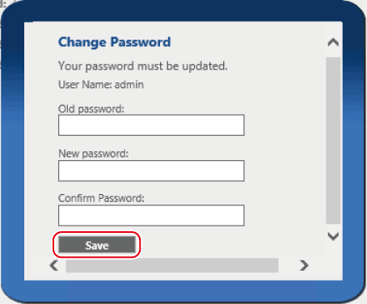Click the dark blue dialog top border
Image resolution: width=367 pixels, height=304 pixels.
(183, 11)
